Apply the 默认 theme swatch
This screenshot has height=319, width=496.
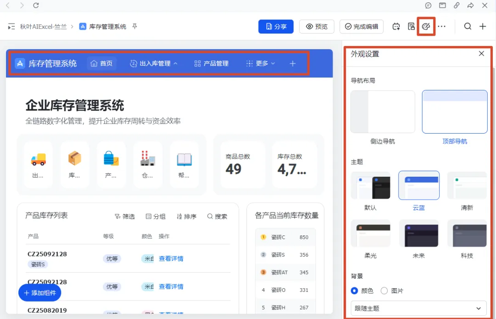click(x=371, y=185)
